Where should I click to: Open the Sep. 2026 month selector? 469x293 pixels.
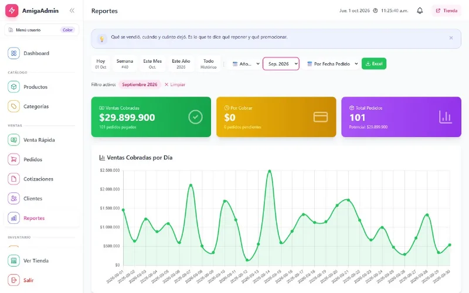pyautogui.click(x=281, y=64)
